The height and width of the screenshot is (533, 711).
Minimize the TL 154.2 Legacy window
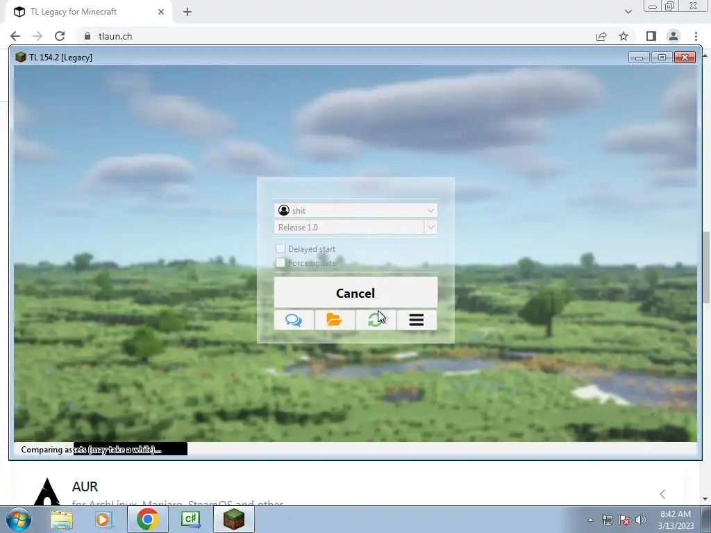pyautogui.click(x=639, y=57)
